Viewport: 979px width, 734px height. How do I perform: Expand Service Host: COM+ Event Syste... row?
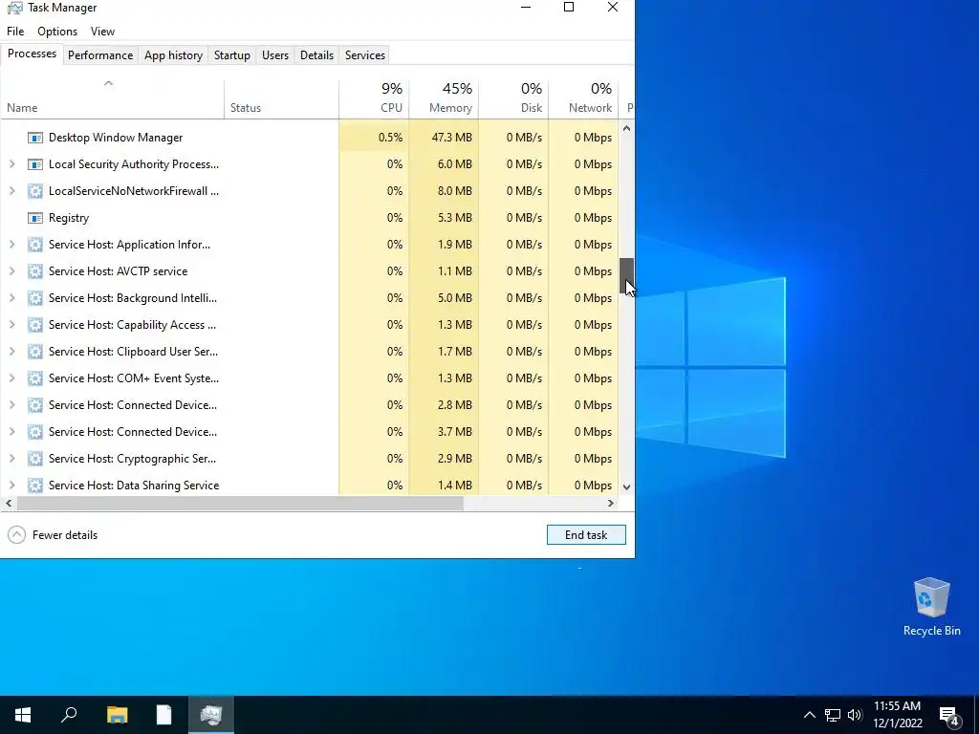(11, 378)
